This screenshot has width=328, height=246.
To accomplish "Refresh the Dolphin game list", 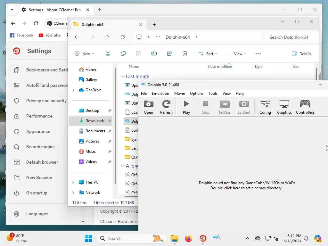I will (x=166, y=107).
